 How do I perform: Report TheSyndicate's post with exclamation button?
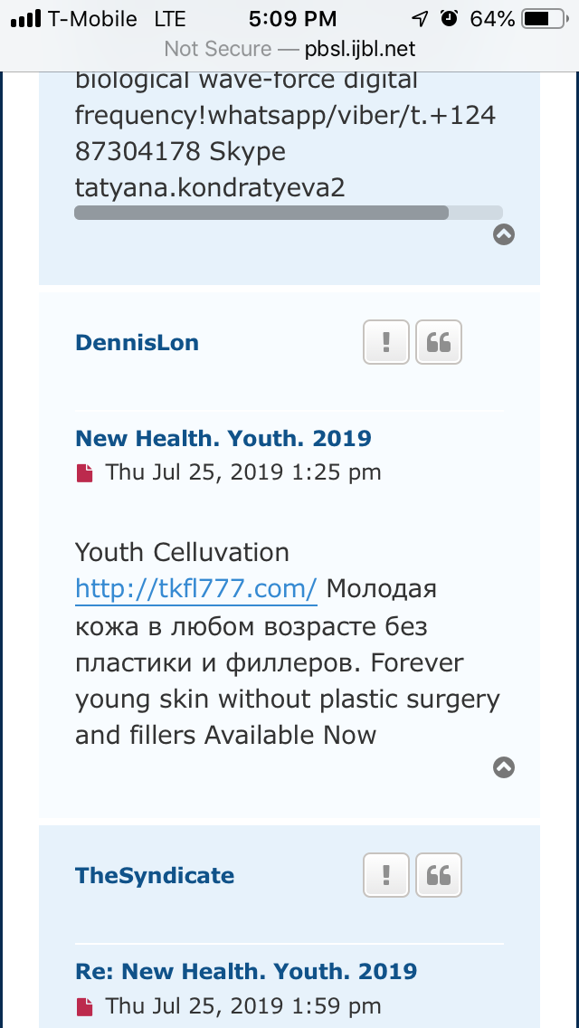click(x=386, y=875)
